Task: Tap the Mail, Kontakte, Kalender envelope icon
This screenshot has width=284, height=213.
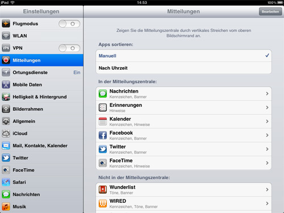Action: [6, 146]
